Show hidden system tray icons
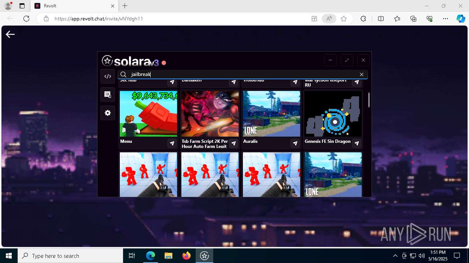This screenshot has height=263, width=469. pyautogui.click(x=395, y=256)
